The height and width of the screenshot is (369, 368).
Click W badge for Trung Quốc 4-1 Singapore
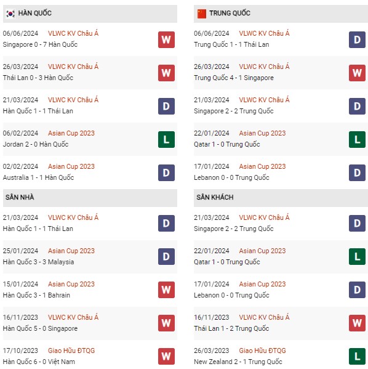(x=357, y=73)
